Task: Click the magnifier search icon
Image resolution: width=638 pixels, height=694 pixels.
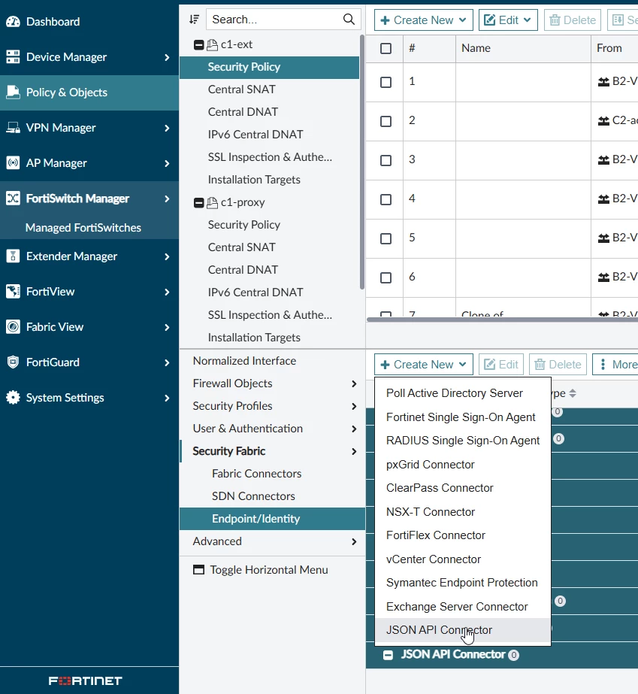Action: (x=349, y=20)
